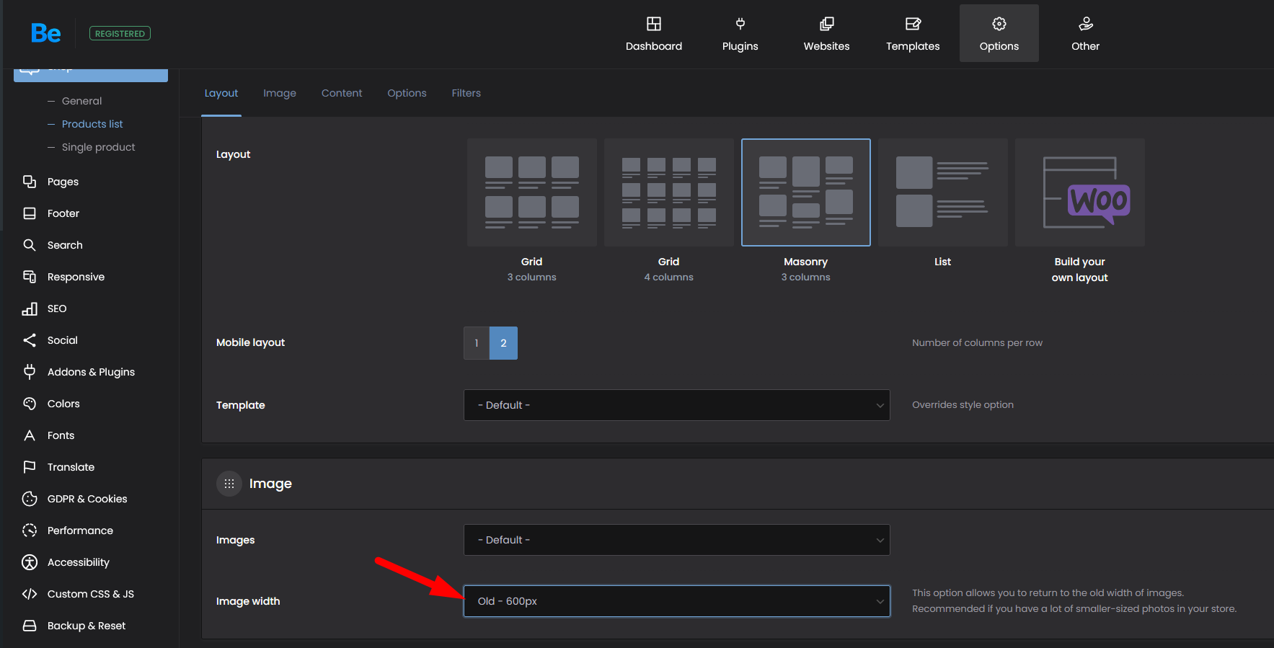Open the Other icon in top navigation
Image resolution: width=1274 pixels, height=648 pixels.
tap(1086, 24)
